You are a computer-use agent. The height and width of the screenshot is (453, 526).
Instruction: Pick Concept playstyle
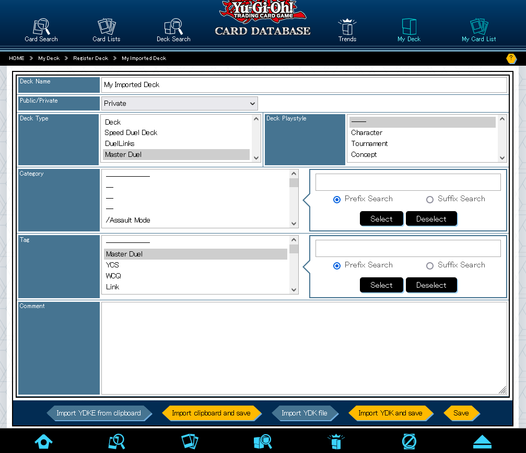422,154
